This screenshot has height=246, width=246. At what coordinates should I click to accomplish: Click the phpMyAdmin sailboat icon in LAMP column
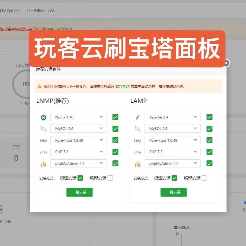[137, 163]
